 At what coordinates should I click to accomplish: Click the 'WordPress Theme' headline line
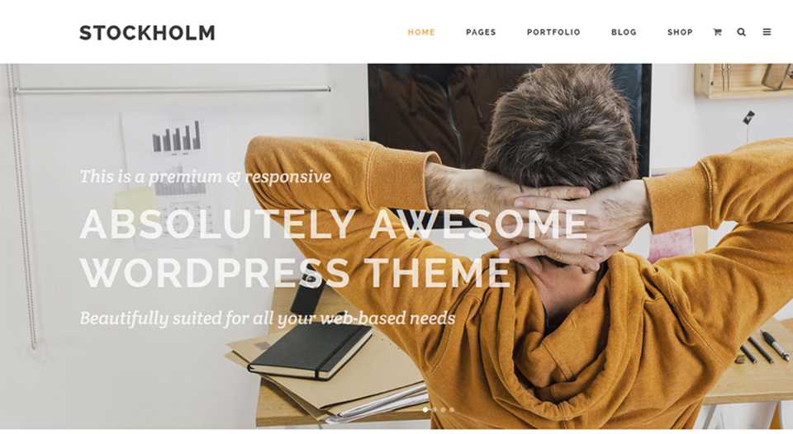pyautogui.click(x=296, y=273)
